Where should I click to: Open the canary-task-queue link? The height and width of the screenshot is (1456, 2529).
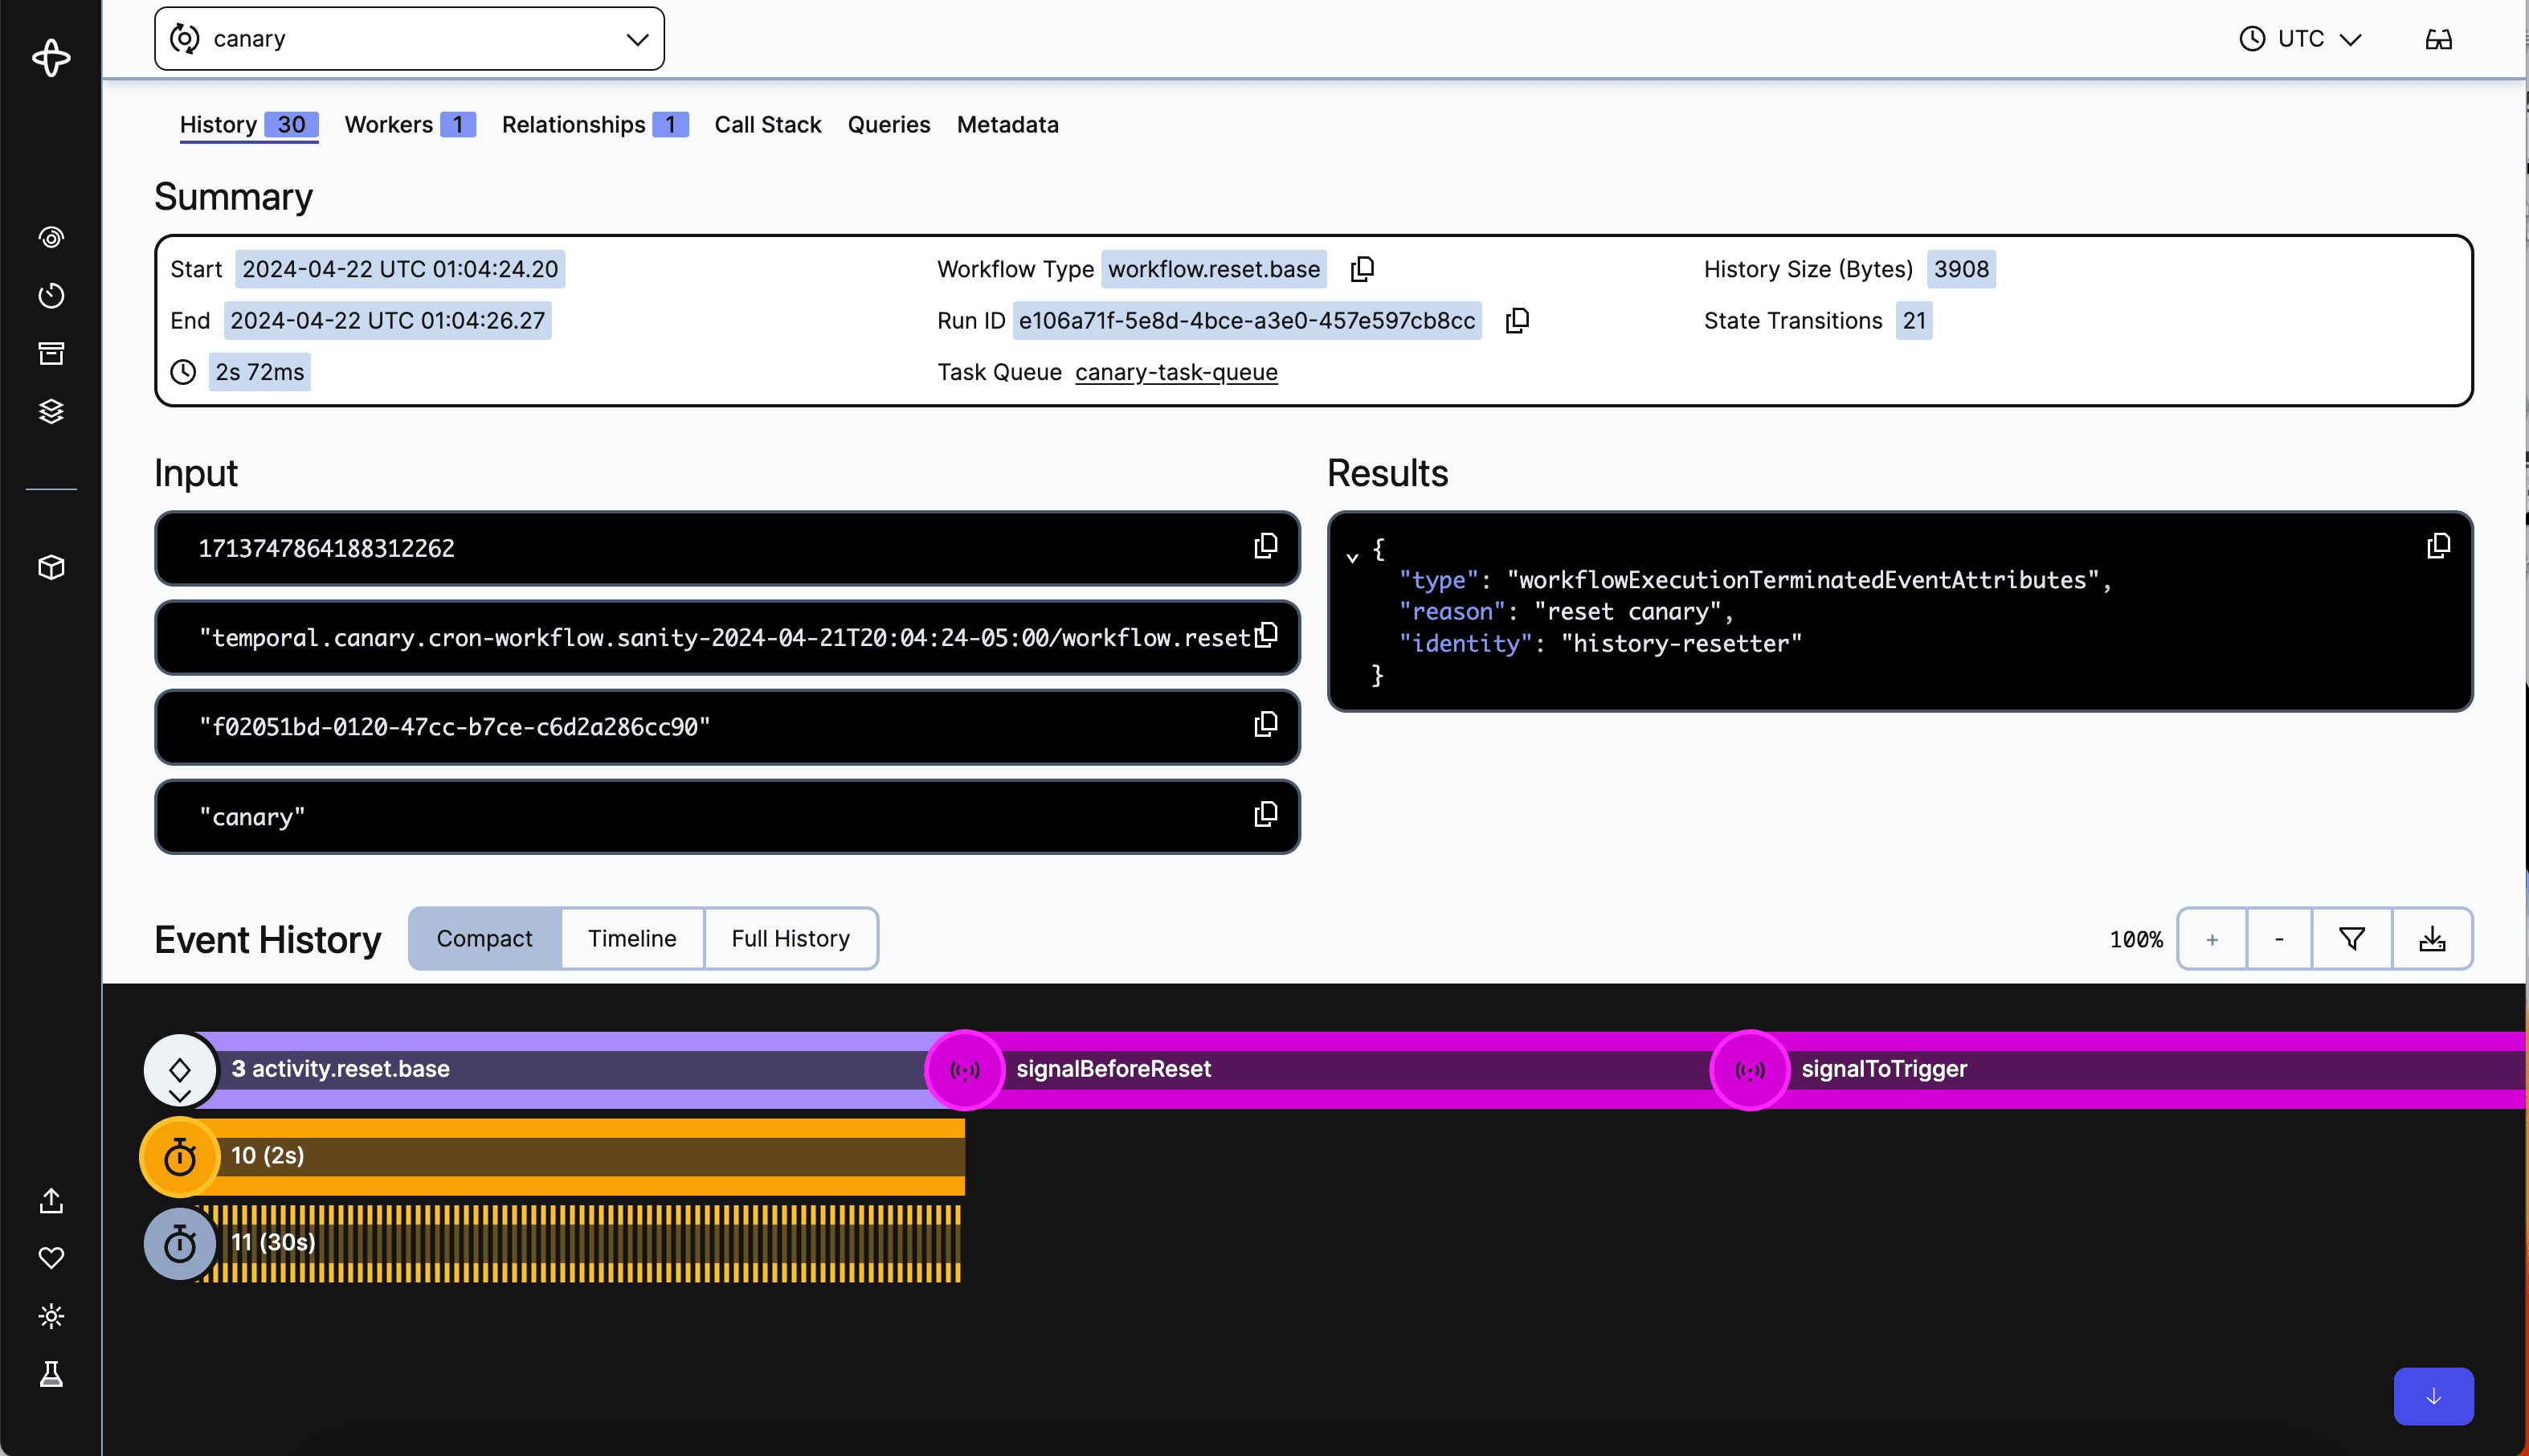click(x=1175, y=372)
